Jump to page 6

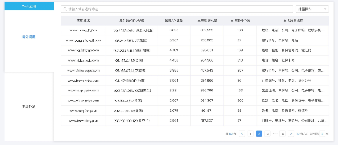[x=283, y=134]
